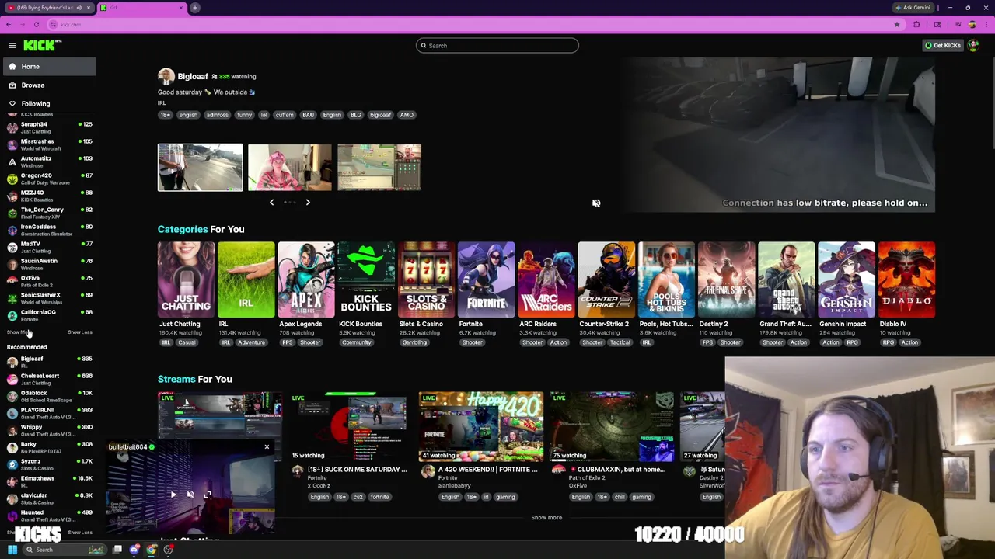This screenshot has width=995, height=559.
Task: Open Bigloaaf channel name
Action: click(x=193, y=77)
